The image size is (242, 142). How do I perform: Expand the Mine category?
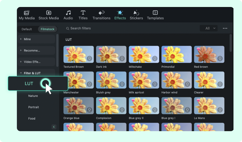pos(36,39)
